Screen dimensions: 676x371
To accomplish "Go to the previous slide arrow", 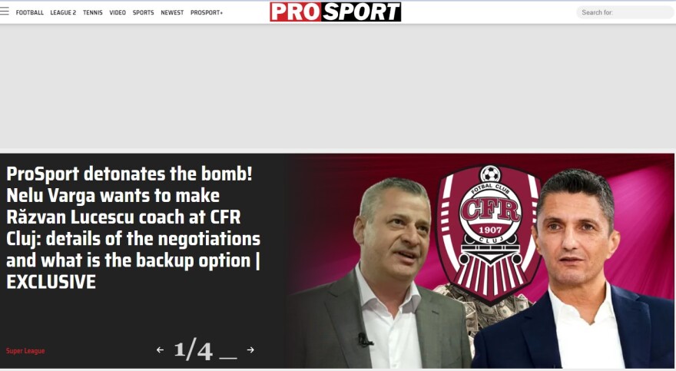I will point(160,350).
